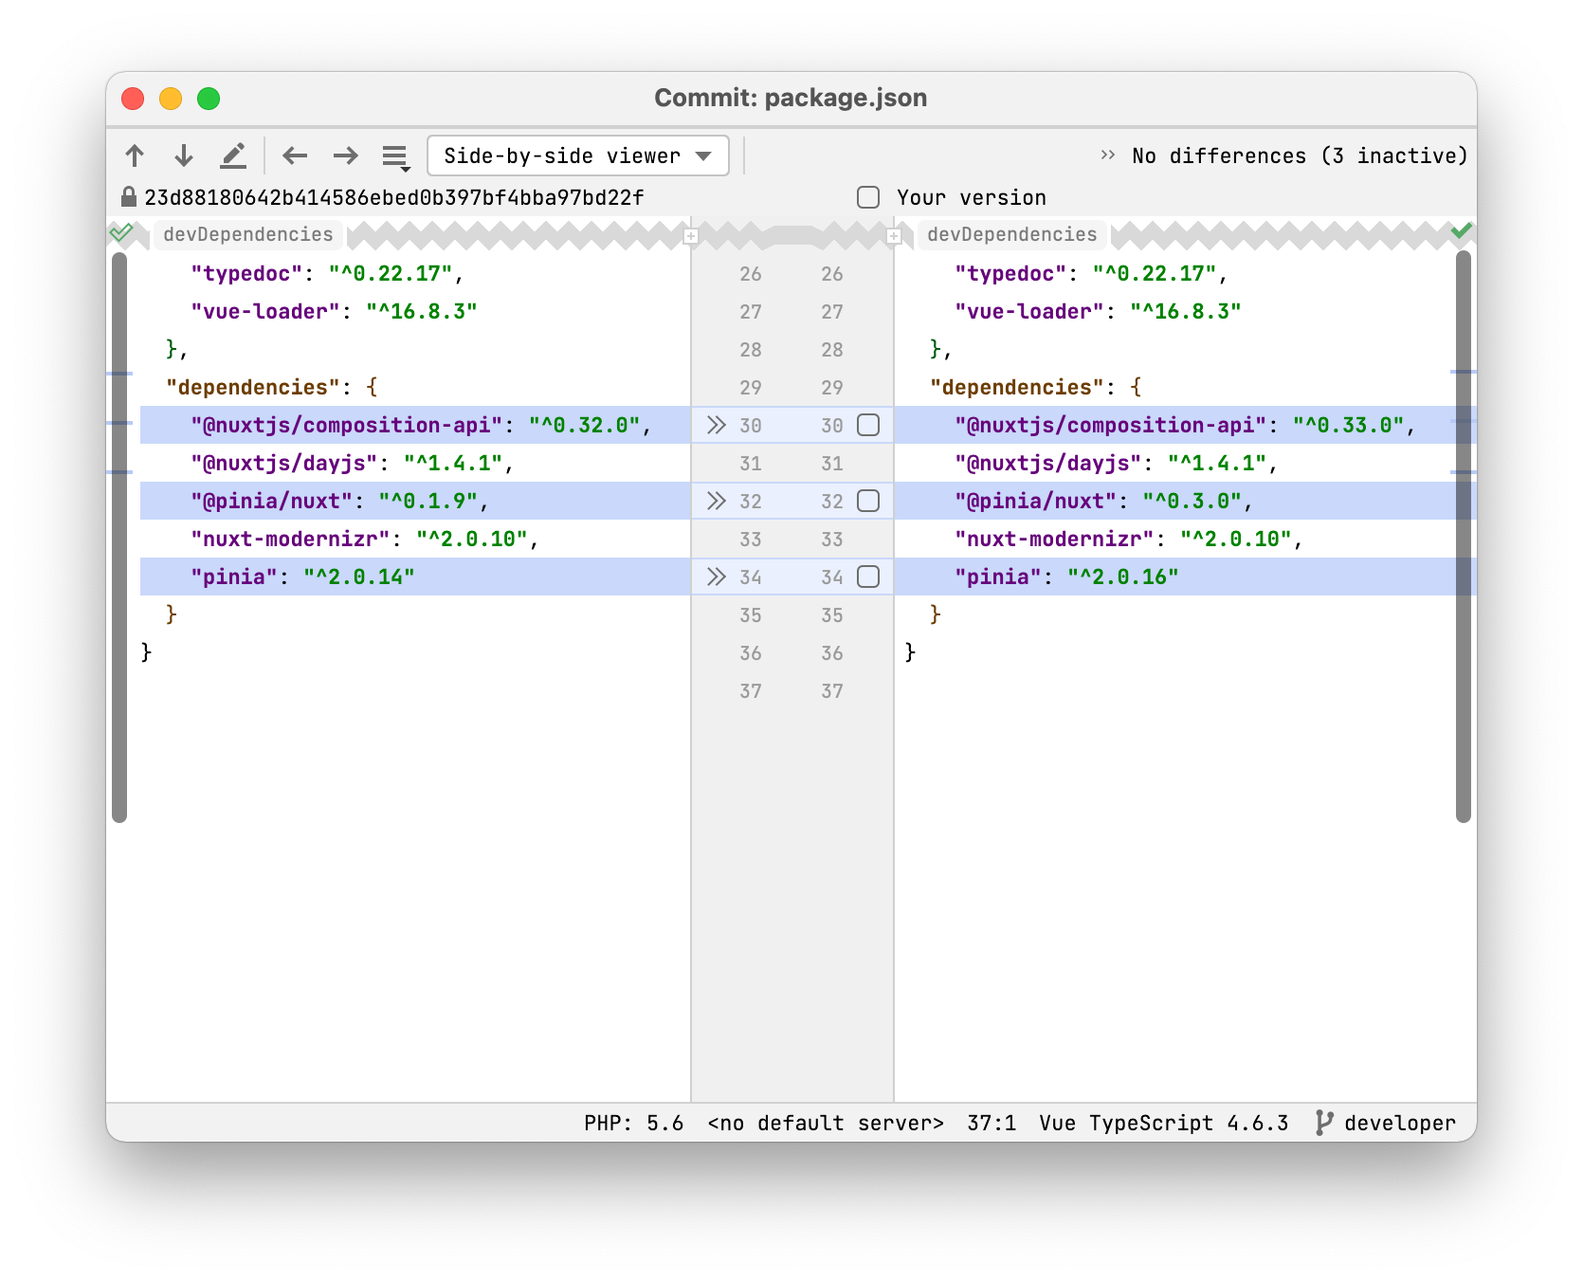Screen dimensions: 1583x1282
Task: Revert line 32 change using double-arrow
Action: (x=717, y=501)
